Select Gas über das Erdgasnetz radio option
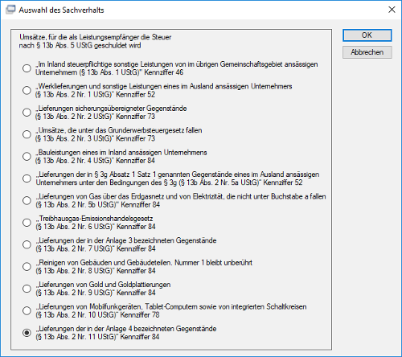The height and width of the screenshot is (357, 402). [x=27, y=200]
